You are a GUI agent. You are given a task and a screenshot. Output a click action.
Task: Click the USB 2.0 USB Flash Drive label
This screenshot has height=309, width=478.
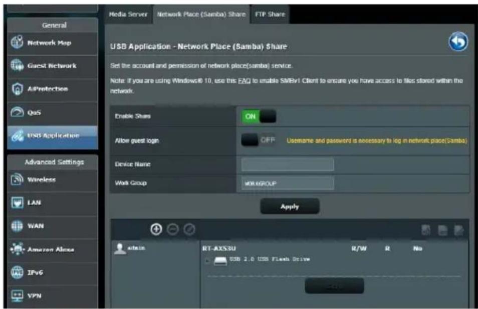[x=270, y=259]
